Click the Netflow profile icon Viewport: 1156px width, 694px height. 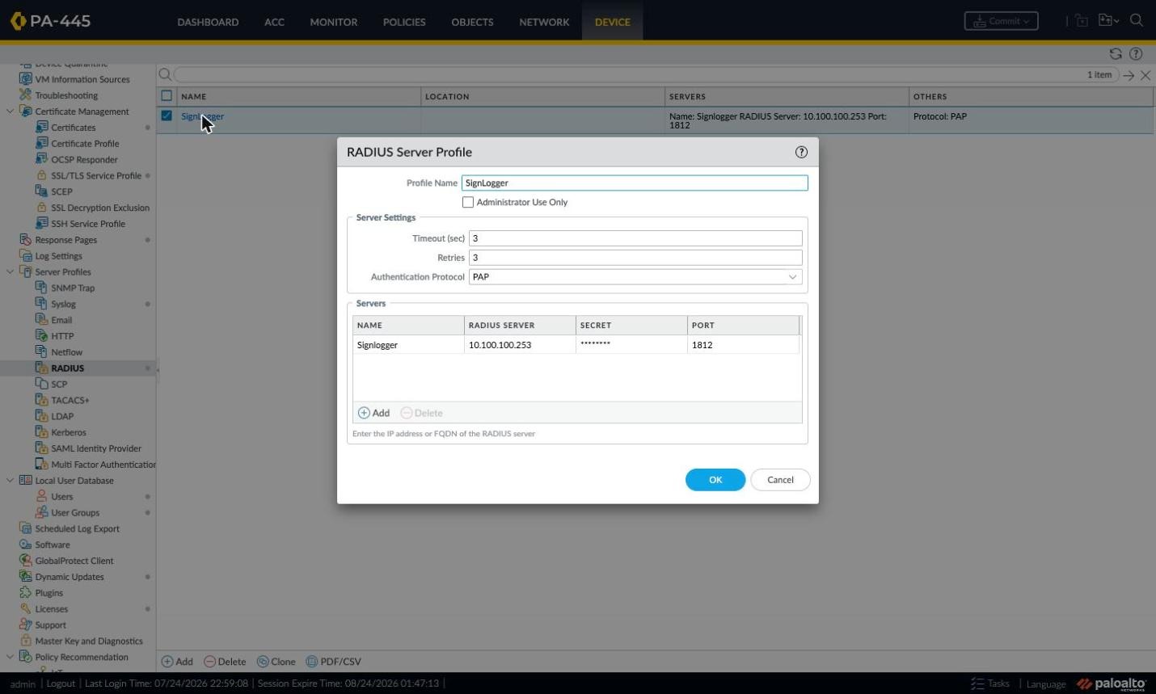[41, 351]
